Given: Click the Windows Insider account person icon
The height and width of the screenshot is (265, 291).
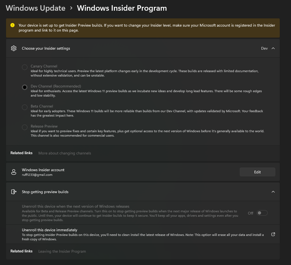Looking at the screenshot, I should coord(14,172).
